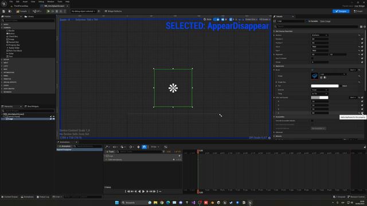
Task: Open the Window menu
Action: (50, 2)
